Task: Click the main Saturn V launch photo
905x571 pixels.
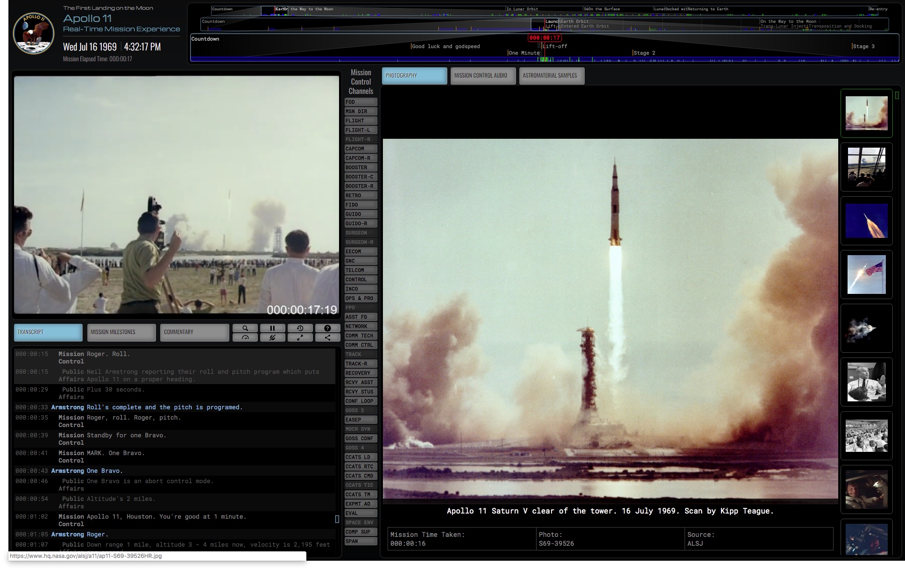Action: click(610, 319)
